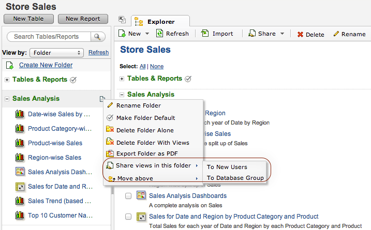Click the Sales Analysis Dashboards icon in sidebar
371x230 pixels.
20,172
